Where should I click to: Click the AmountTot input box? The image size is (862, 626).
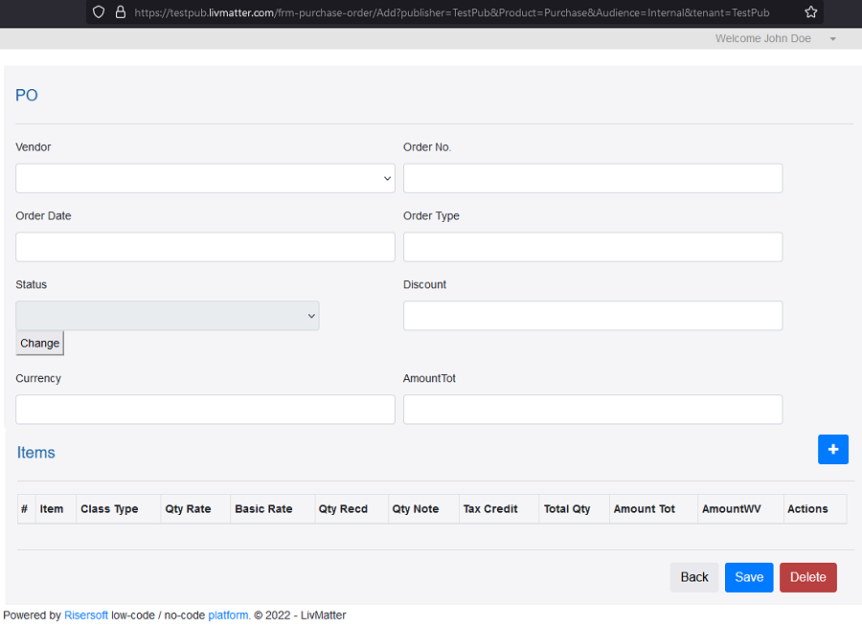[593, 410]
